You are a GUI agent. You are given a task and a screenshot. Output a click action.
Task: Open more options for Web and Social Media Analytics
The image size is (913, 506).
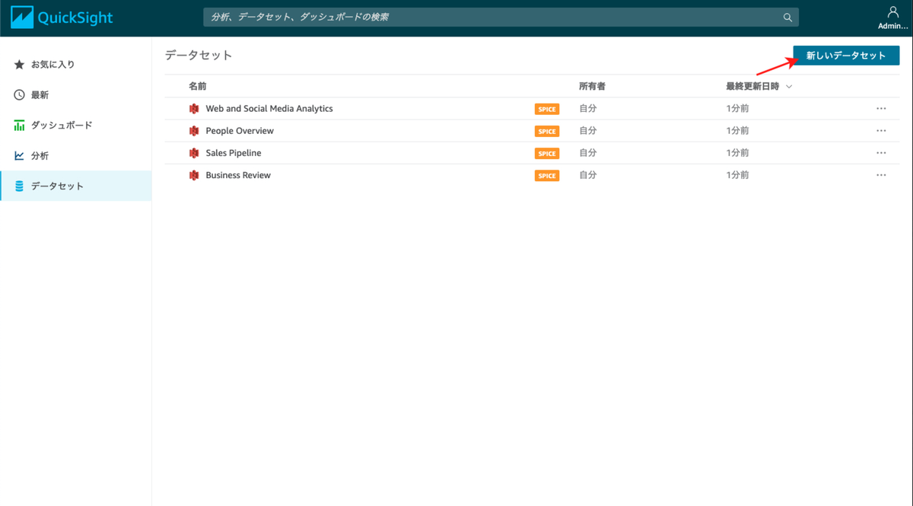(x=881, y=109)
